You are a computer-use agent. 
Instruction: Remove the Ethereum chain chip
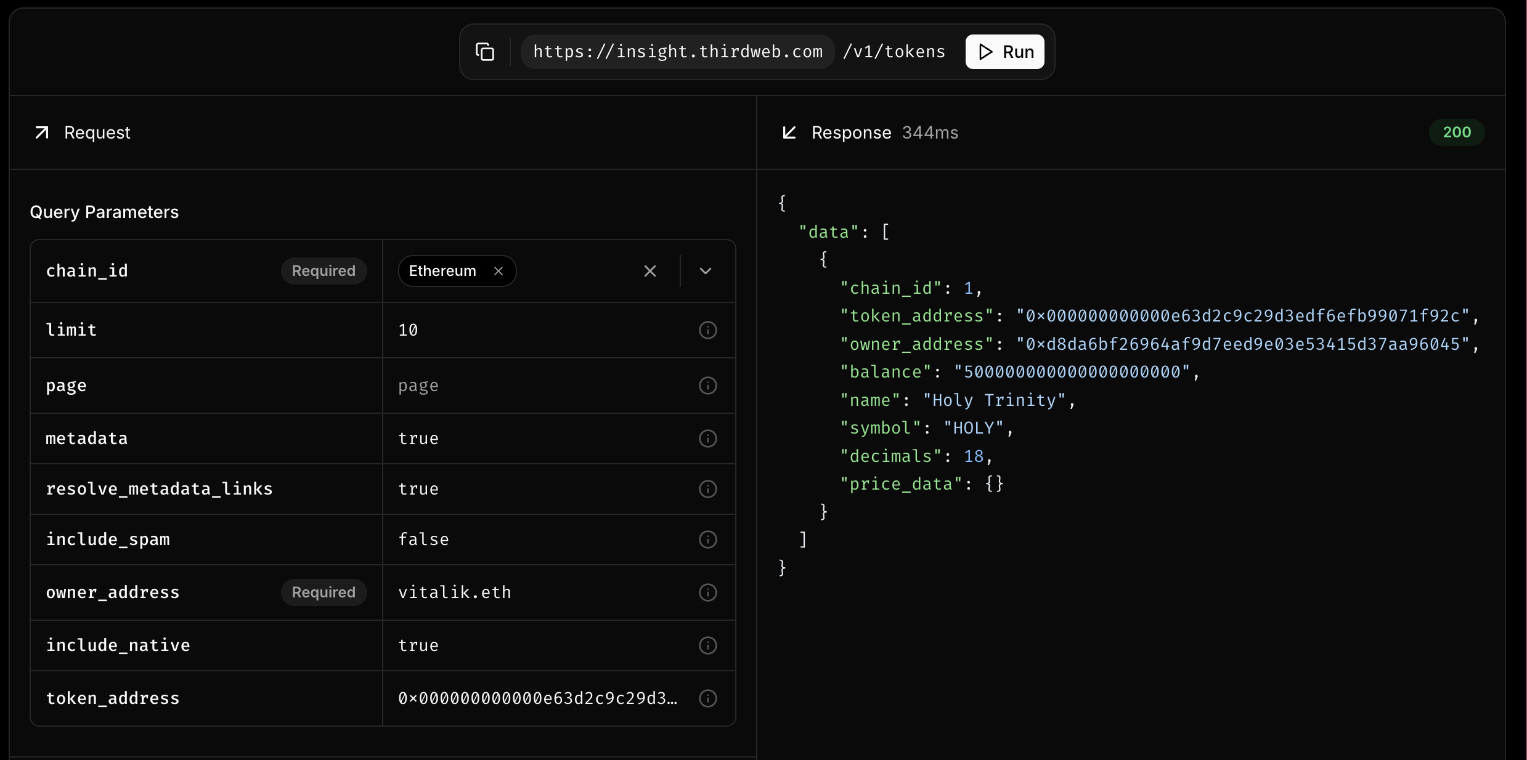tap(499, 271)
